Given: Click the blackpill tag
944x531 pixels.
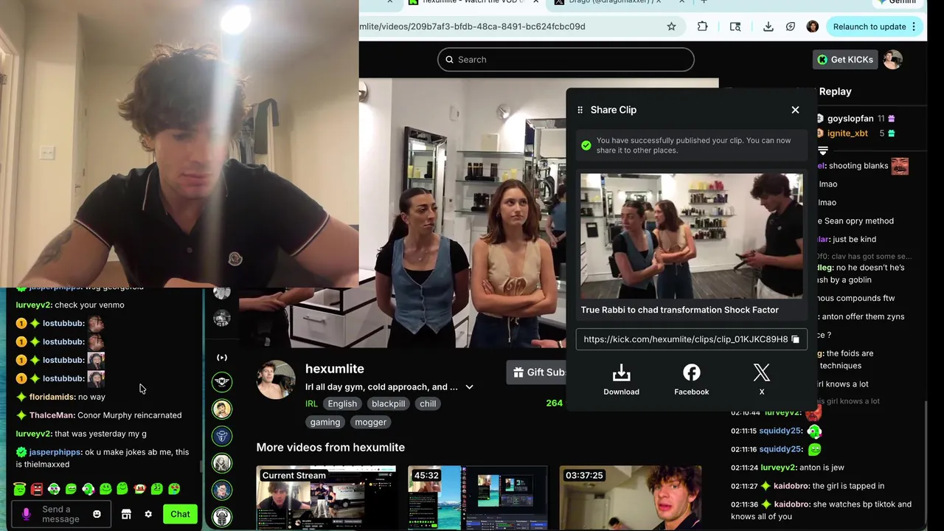Looking at the screenshot, I should pyautogui.click(x=388, y=403).
